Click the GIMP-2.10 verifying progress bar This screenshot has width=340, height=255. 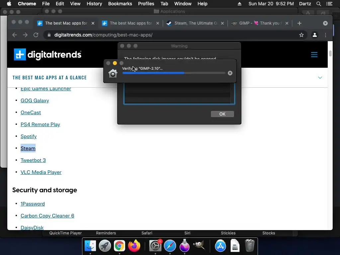click(174, 73)
